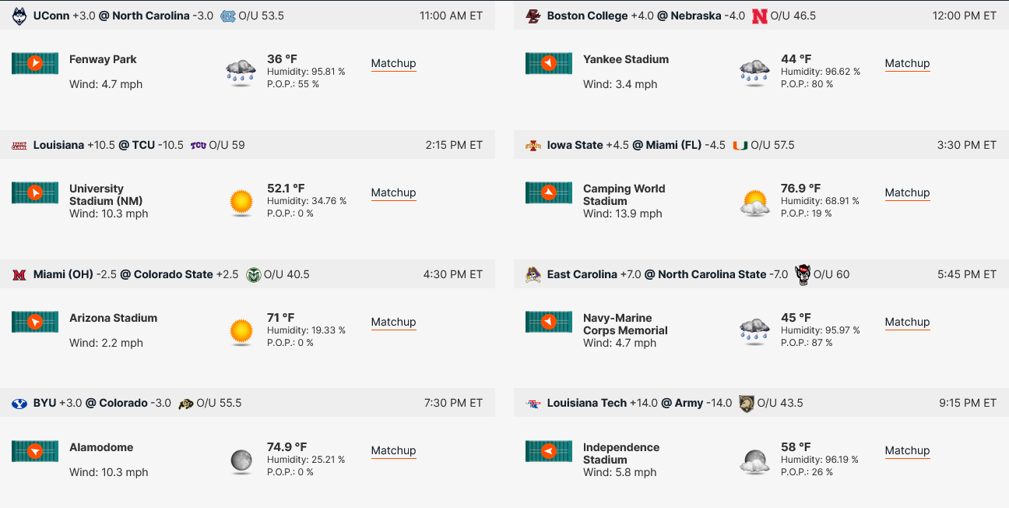Click the partly cloudy icon for Camping World Stadium
This screenshot has height=508, width=1009.
pos(754,202)
